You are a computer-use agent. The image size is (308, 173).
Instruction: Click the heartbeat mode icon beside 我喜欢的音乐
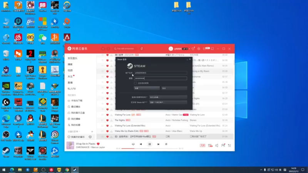(x=90, y=137)
